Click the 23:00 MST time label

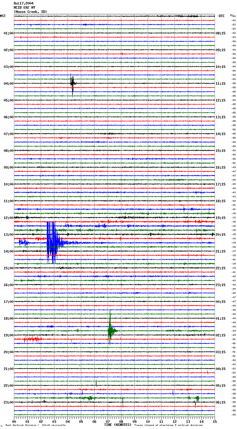tap(9, 402)
